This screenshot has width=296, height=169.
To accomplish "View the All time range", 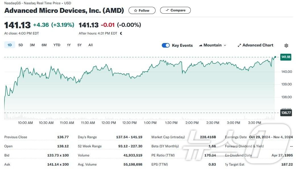I will [90, 45].
